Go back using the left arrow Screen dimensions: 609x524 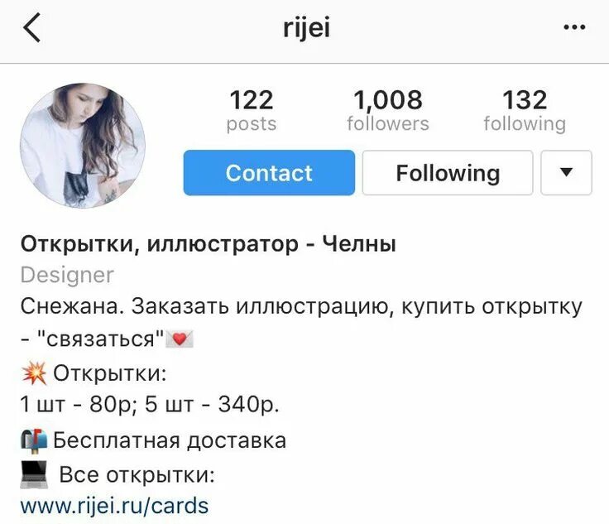[x=31, y=27]
